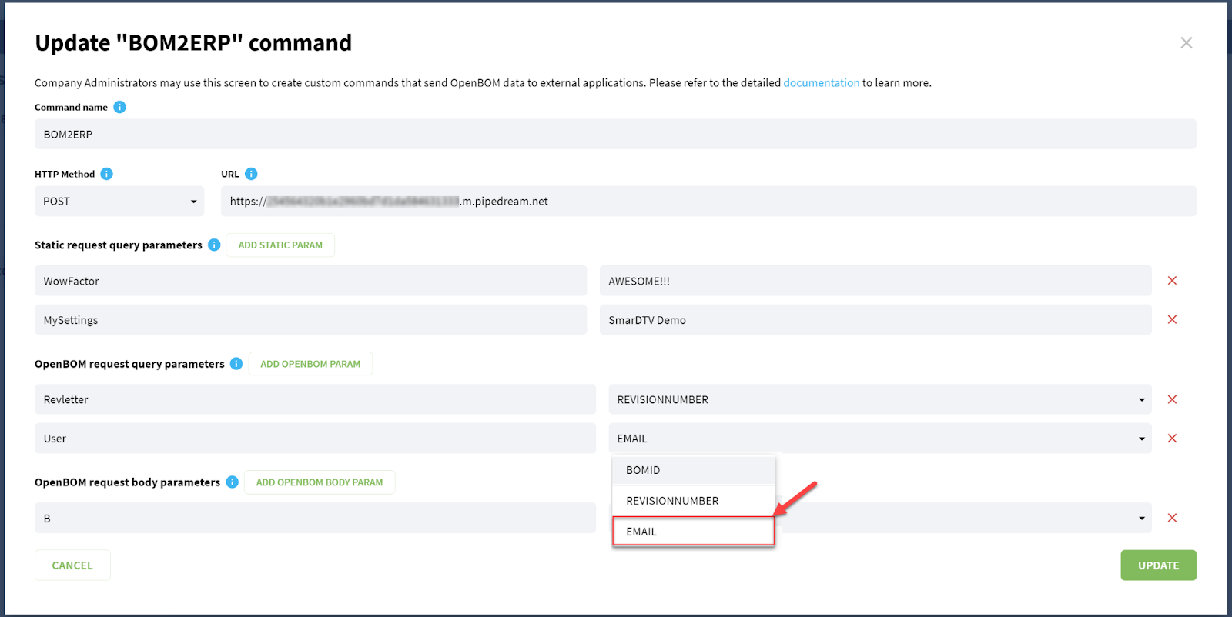Close the Update BOM2ERP command dialog
Viewport: 1232px width, 617px height.
[1187, 43]
